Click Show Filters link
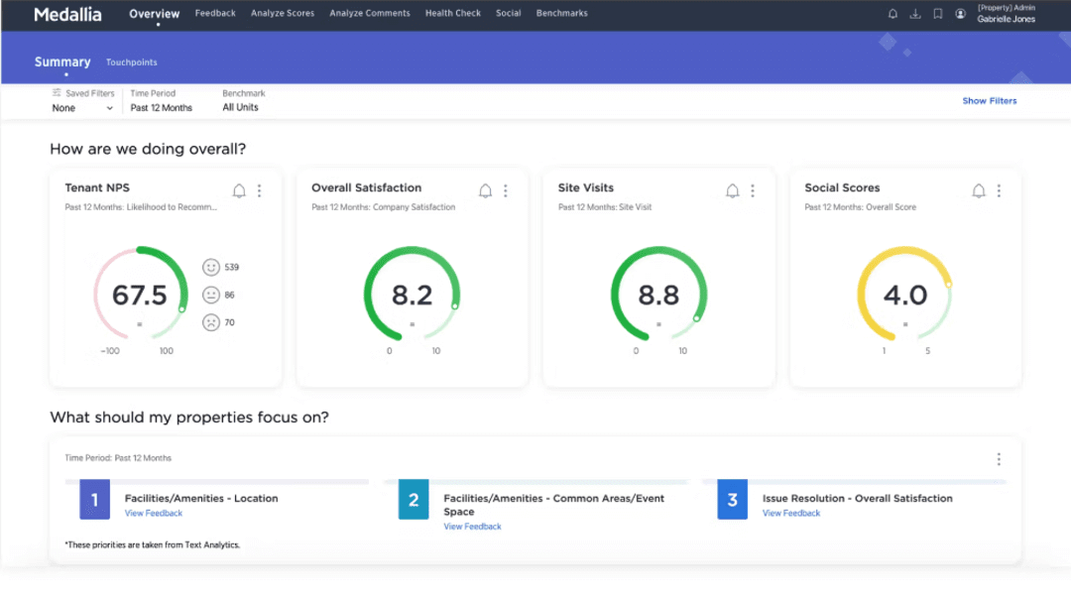 point(989,100)
